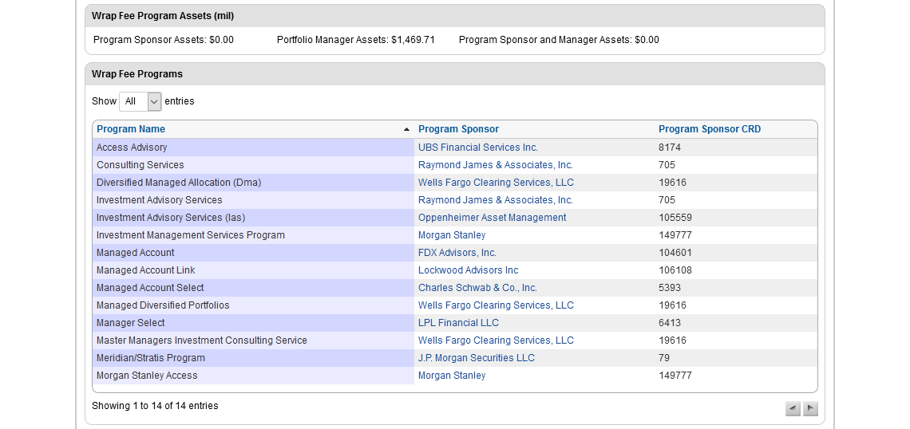Screen dimensions: 910x429
Task: Open Raymond James link for Consulting Services
Action: [x=495, y=165]
